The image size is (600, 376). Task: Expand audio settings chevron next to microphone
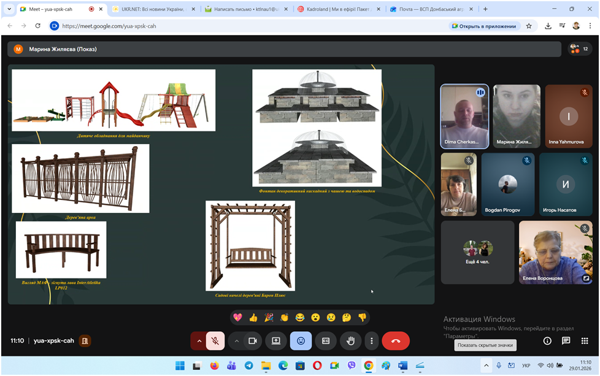pos(199,340)
